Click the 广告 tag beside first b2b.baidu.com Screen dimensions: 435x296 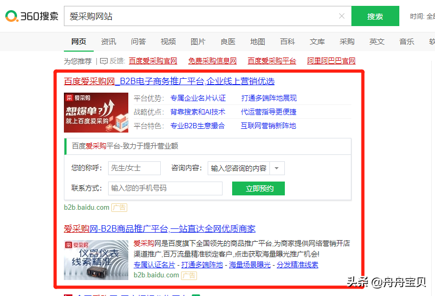[119, 208]
